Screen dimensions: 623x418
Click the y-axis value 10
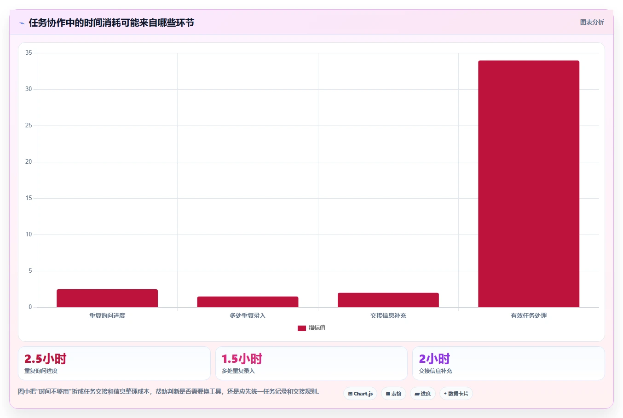pyautogui.click(x=29, y=235)
